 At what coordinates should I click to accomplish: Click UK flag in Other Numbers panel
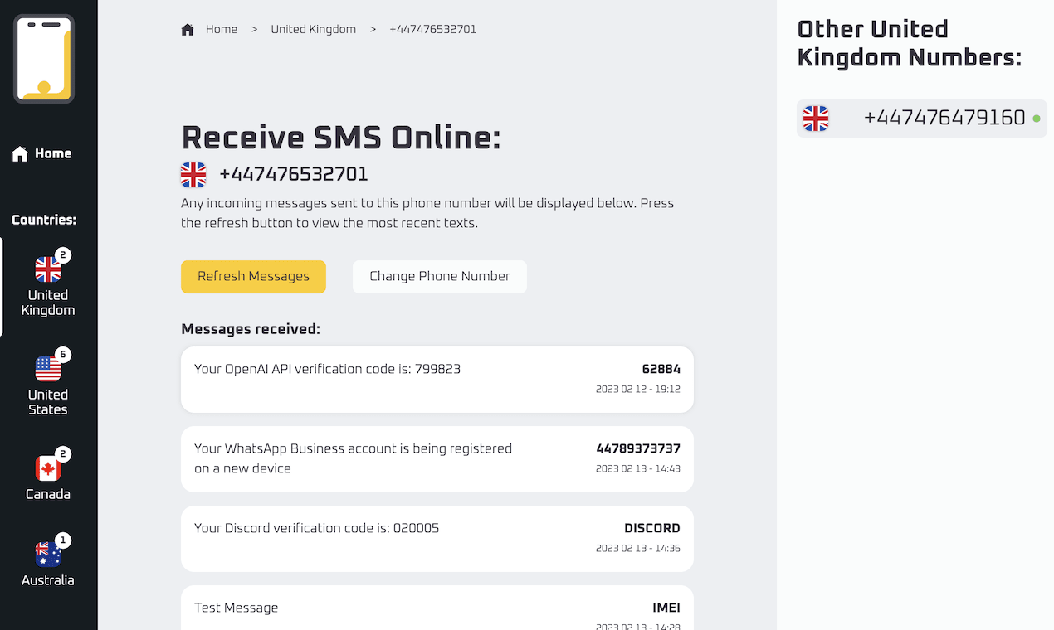(816, 119)
